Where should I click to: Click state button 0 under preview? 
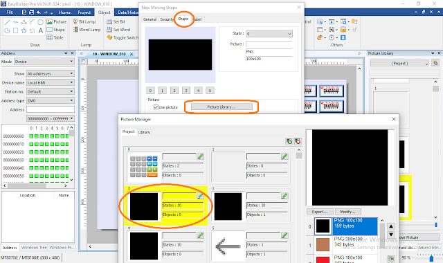click(x=150, y=91)
